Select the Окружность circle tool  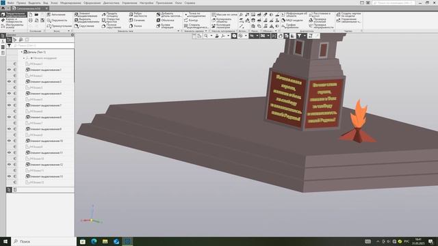click(x=57, y=20)
